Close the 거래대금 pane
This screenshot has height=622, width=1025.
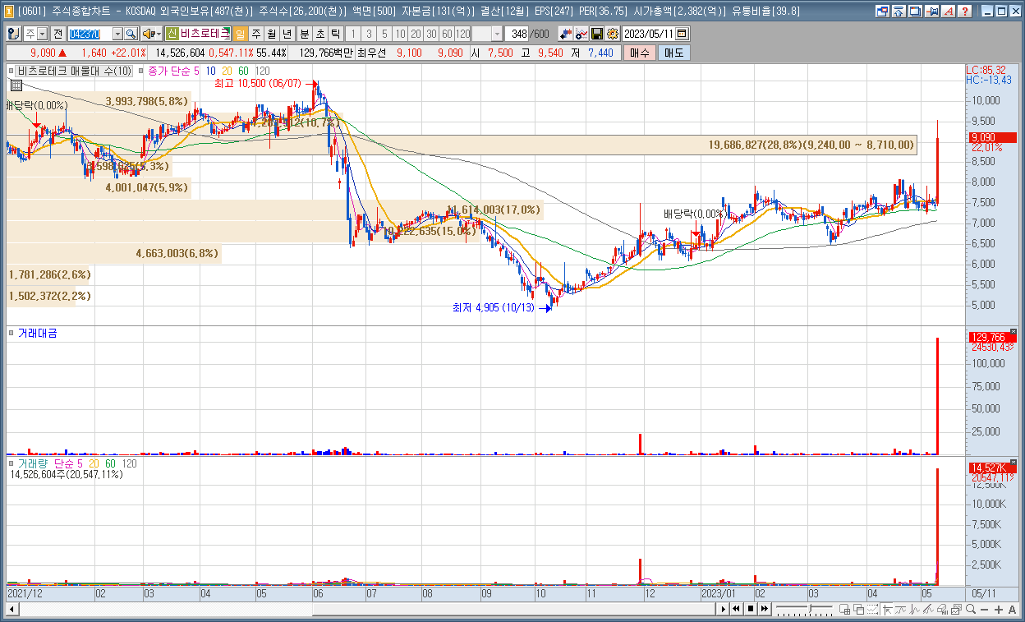1013,332
